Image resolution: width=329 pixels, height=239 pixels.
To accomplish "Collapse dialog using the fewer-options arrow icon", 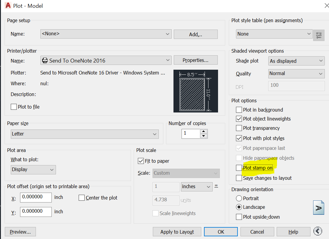I will (x=318, y=231).
